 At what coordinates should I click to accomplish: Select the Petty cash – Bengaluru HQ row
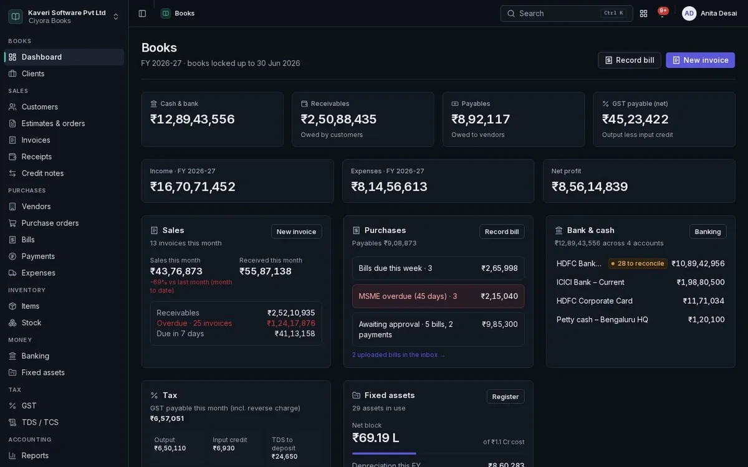click(641, 319)
